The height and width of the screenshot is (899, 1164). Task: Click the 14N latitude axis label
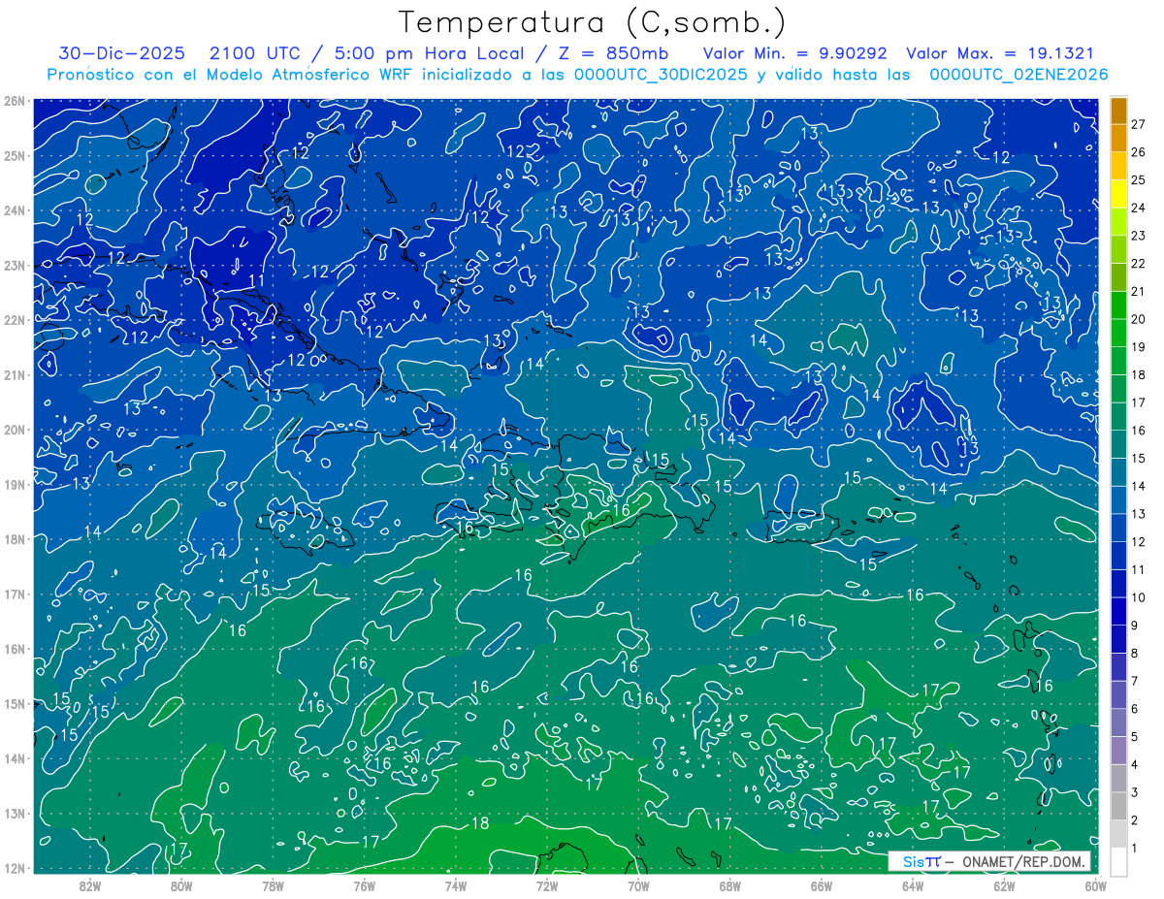14,758
